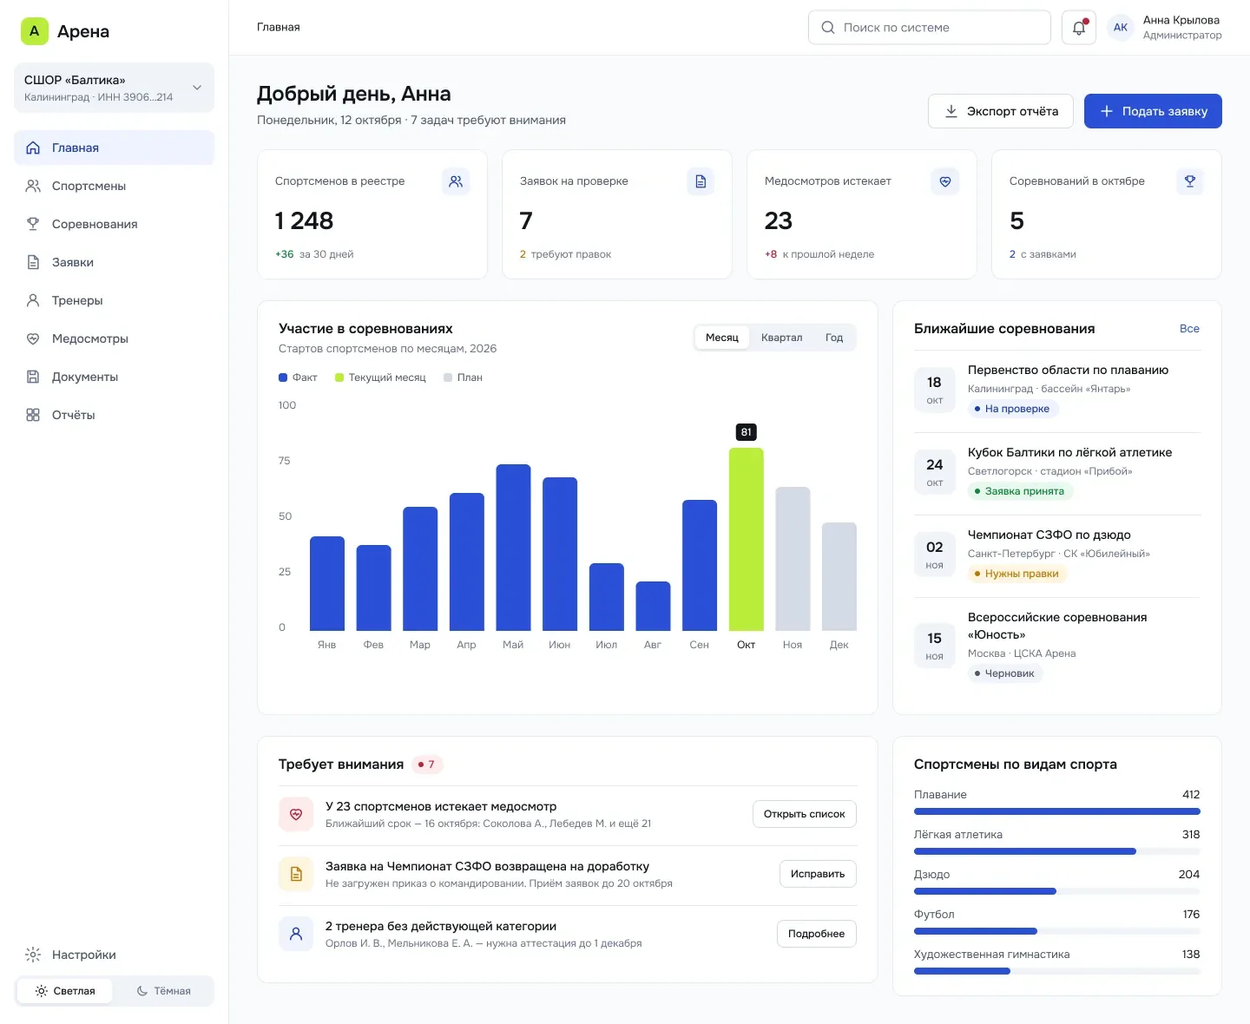Click the Исправить button
The width and height of the screenshot is (1250, 1024).
tap(818, 874)
